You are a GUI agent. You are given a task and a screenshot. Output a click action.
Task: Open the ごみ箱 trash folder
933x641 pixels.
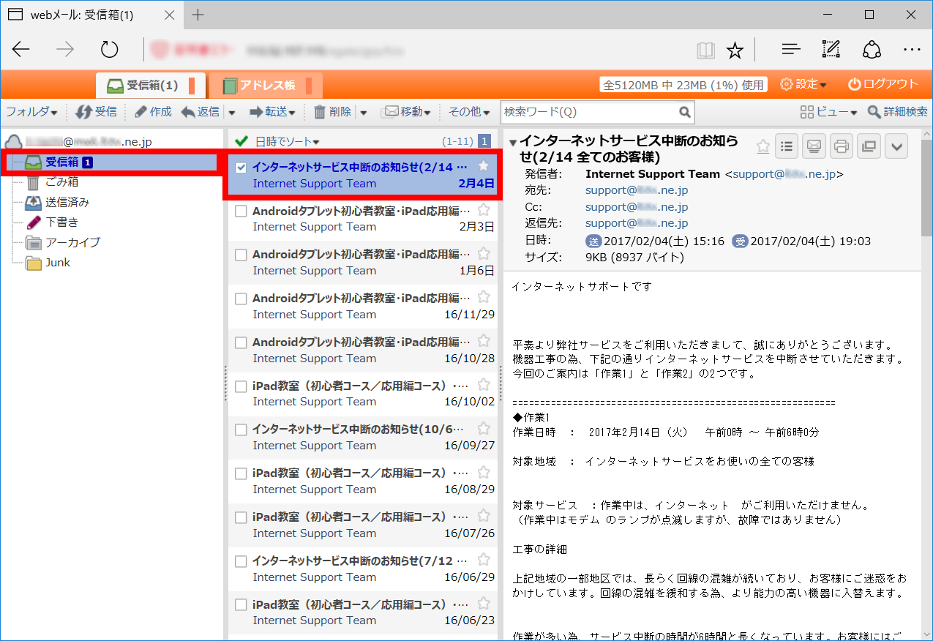61,182
